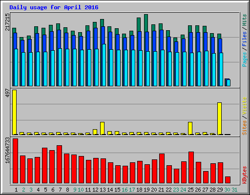Click the tall yellow visits bar for day 1

pyautogui.click(x=15, y=112)
